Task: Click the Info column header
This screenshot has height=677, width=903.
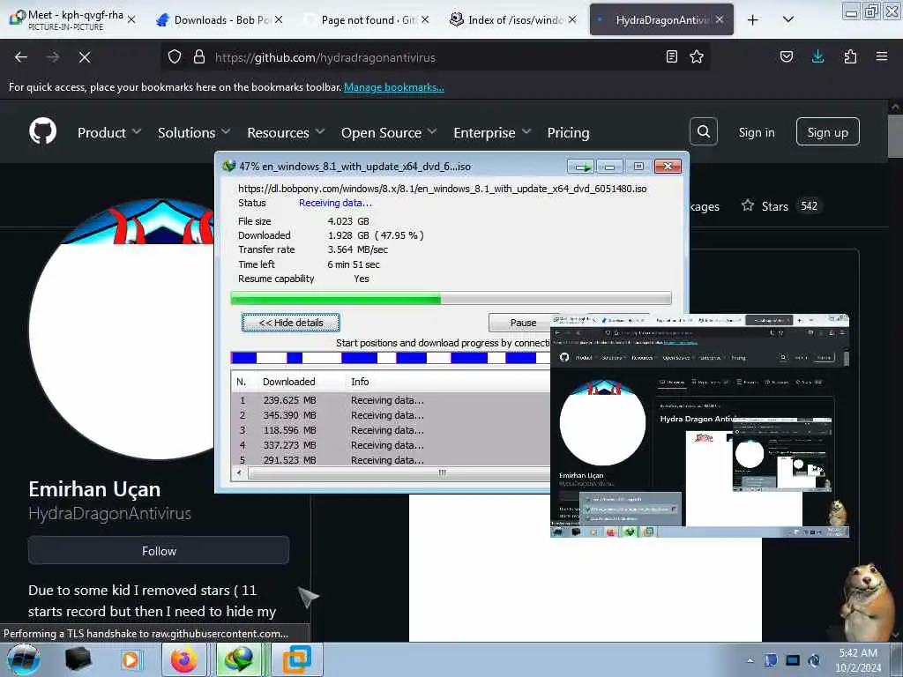Action: [360, 382]
